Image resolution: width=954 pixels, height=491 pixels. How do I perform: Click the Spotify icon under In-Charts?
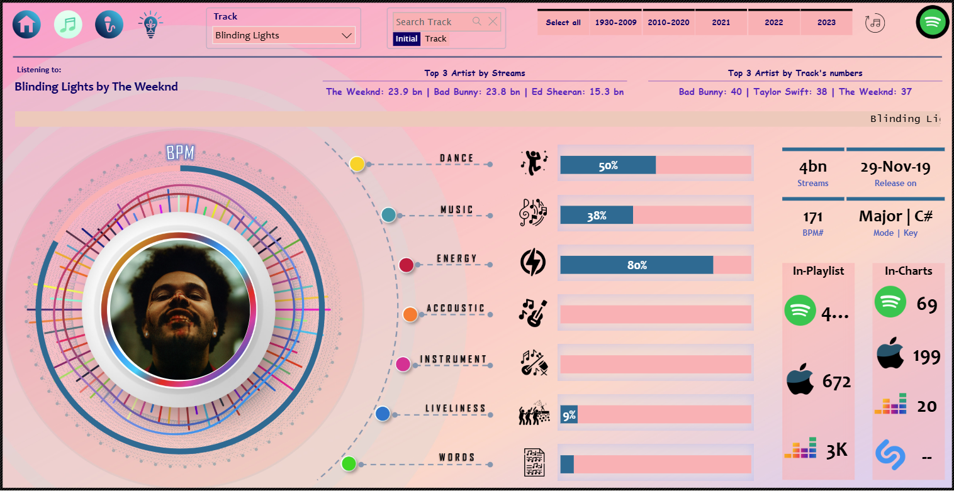(890, 302)
